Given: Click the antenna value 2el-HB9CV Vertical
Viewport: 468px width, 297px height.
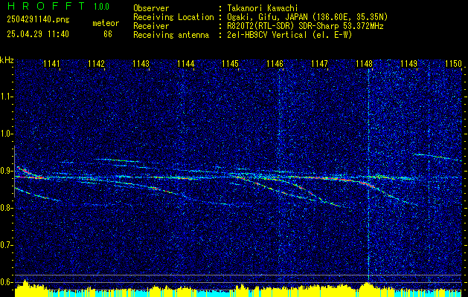Looking at the screenshot, I should point(267,35).
